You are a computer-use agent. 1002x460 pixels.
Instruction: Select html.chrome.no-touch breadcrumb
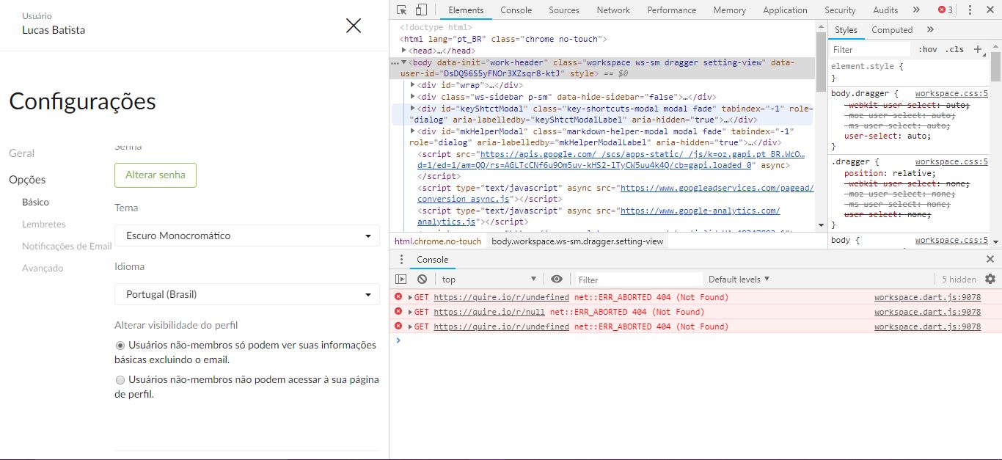(438, 241)
